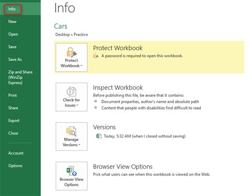Click the Protect Workbook heading
This screenshot has height=196, width=249.
[x=118, y=48]
